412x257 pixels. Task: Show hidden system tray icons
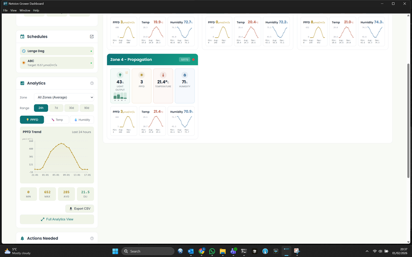pyautogui.click(x=367, y=251)
